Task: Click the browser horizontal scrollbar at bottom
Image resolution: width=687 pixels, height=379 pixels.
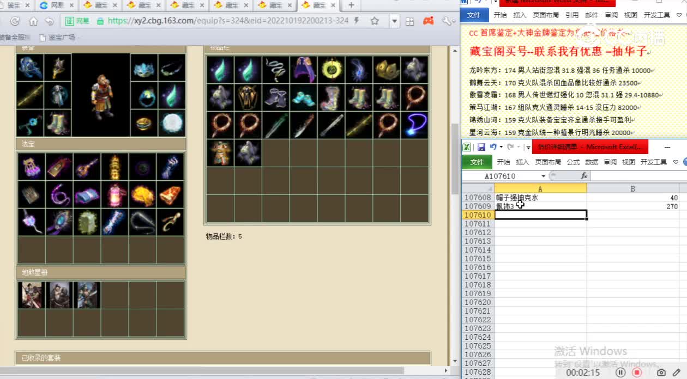Action: point(202,370)
